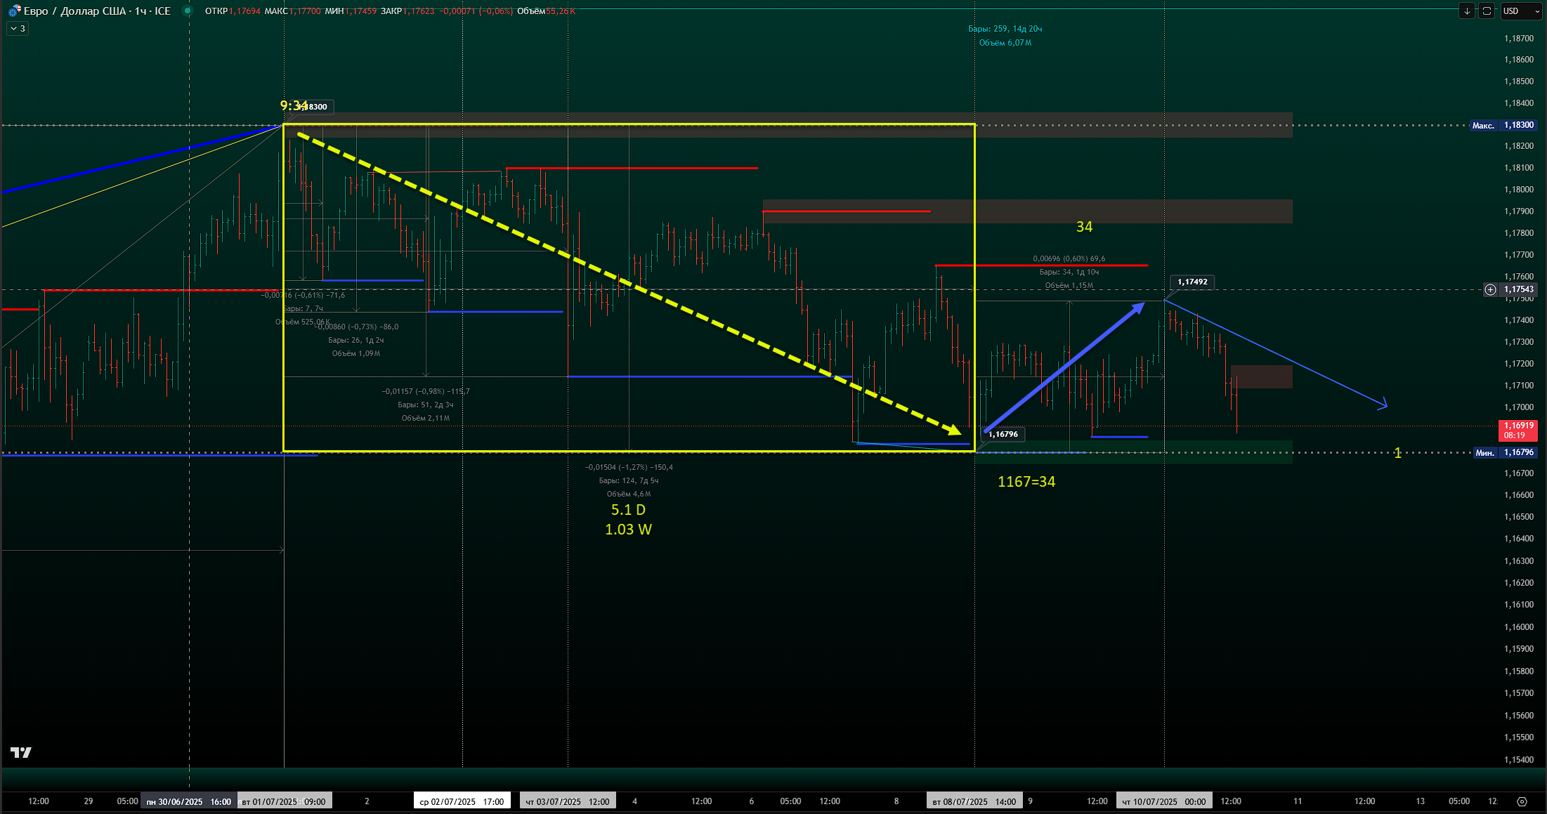Click the Бары: 34, 1д 10ч measurement label
Image resolution: width=1547 pixels, height=814 pixels.
pyautogui.click(x=1069, y=272)
